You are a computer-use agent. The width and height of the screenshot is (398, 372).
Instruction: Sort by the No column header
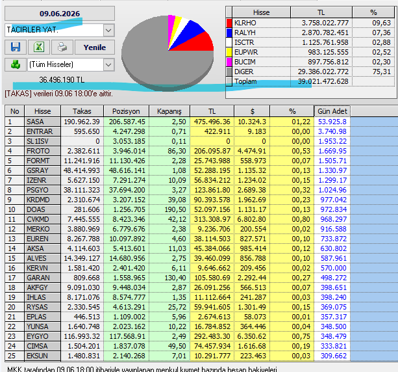(14, 111)
